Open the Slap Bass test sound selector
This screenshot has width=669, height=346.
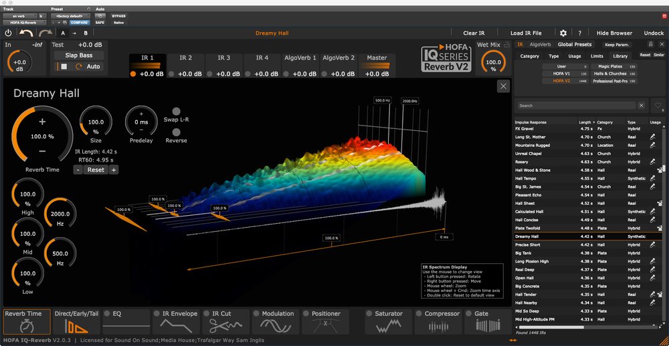point(78,55)
